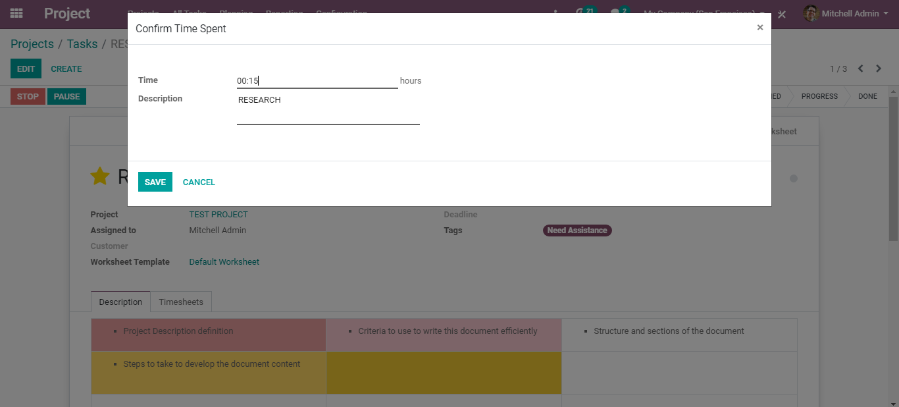Image resolution: width=899 pixels, height=407 pixels.
Task: Go to Projects in the breadcrumb
Action: pyautogui.click(x=32, y=44)
